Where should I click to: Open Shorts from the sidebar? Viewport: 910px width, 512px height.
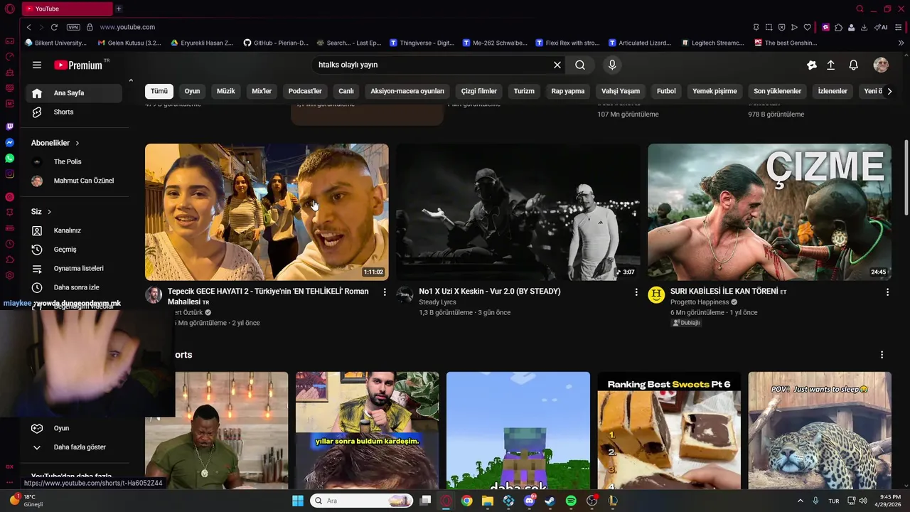pyautogui.click(x=74, y=112)
